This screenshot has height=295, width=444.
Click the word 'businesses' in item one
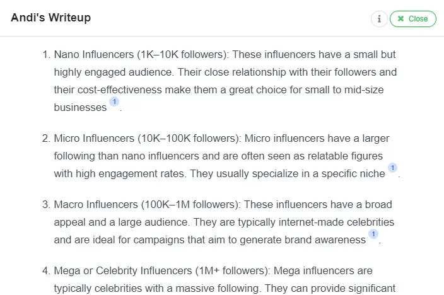tap(80, 108)
